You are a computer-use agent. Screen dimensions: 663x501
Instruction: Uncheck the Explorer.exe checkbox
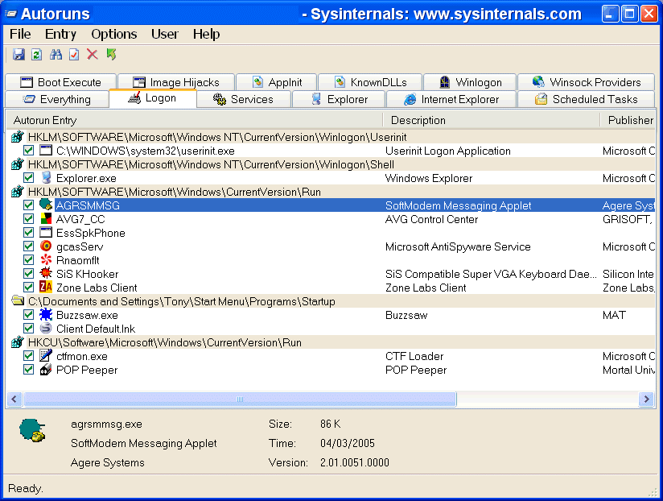pos(29,178)
